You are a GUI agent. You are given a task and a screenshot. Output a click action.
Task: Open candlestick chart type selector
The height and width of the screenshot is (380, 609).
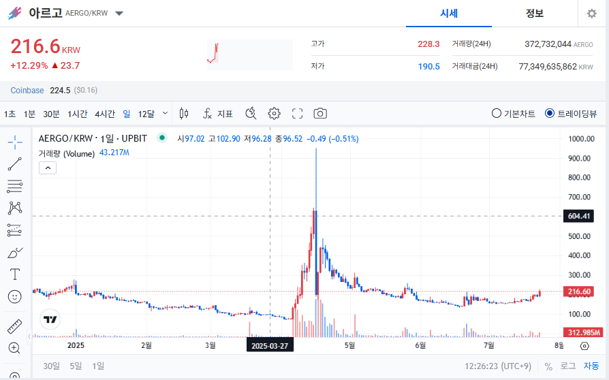pos(184,114)
